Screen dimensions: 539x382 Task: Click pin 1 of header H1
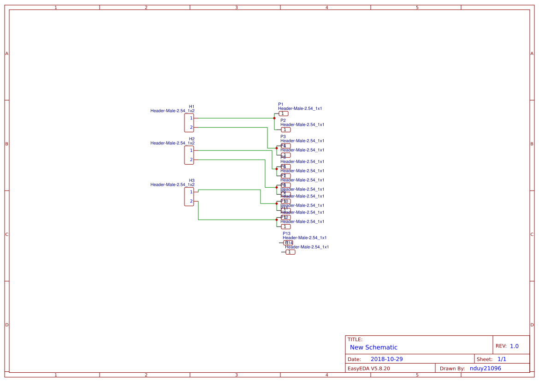pyautogui.click(x=191, y=118)
